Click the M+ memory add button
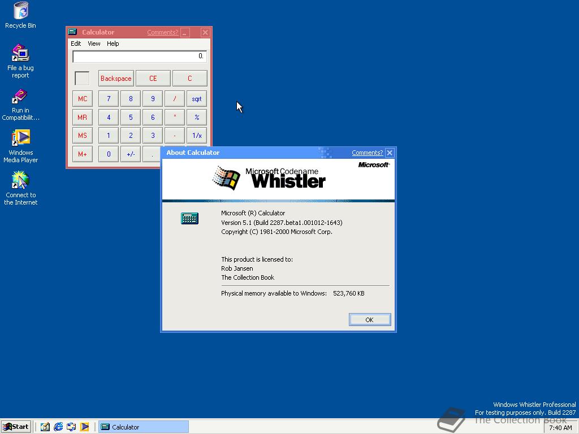Viewport: 579px width, 434px height. coord(83,154)
